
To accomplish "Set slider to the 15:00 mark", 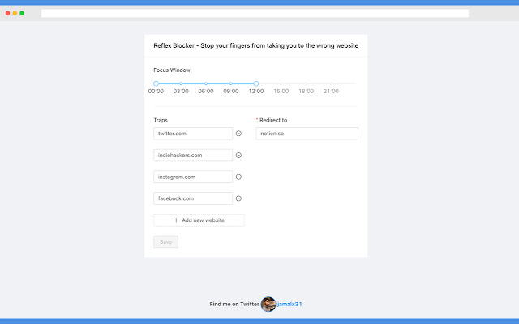I will tap(281, 83).
